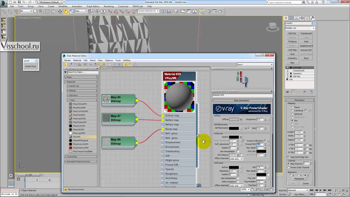
Task: Click the Shell modifier button
Action: tap(306, 42)
